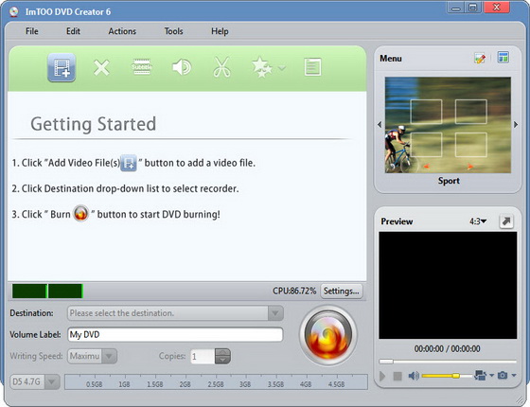Click the Burn flame disc button

pyautogui.click(x=327, y=335)
